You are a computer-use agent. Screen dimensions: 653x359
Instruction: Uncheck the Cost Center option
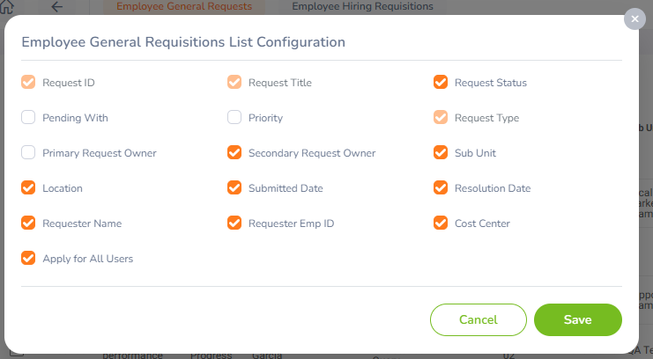(441, 223)
